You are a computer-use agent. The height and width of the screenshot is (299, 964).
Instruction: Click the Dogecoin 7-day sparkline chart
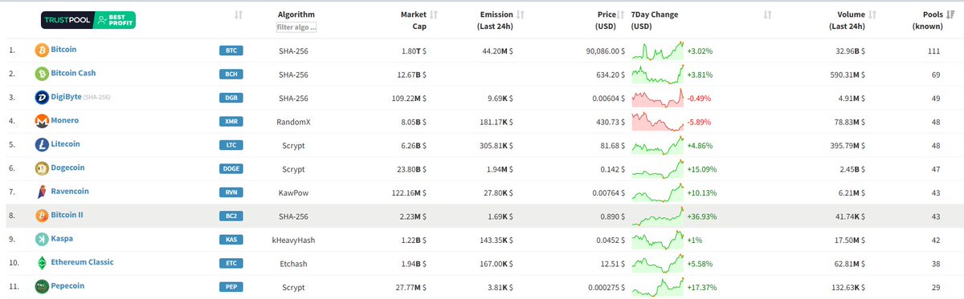[658, 168]
